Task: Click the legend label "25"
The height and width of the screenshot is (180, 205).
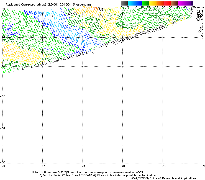Action: pos(156,7)
